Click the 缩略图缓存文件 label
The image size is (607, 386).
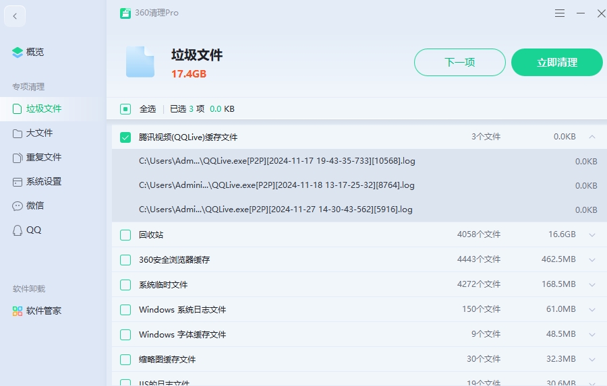coord(167,360)
